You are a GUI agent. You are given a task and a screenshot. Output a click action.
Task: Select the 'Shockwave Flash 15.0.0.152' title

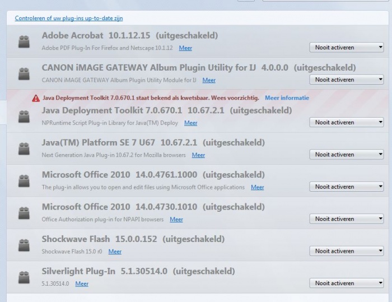[x=99, y=239]
